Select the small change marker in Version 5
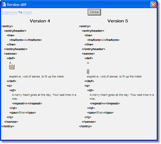Image resolution: width=161 pixels, height=144 pixels. tap(88, 72)
